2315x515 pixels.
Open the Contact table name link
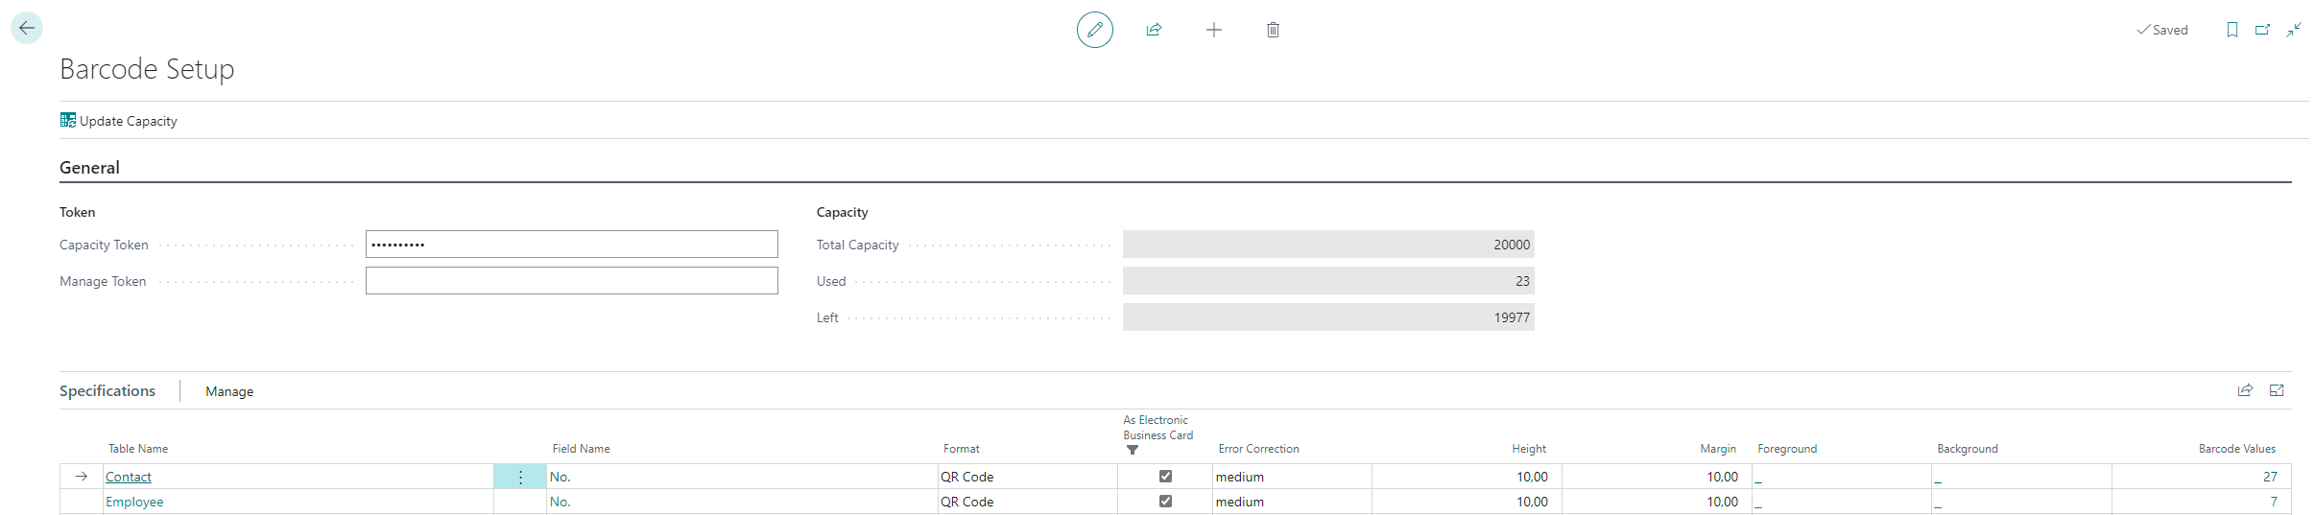click(129, 477)
